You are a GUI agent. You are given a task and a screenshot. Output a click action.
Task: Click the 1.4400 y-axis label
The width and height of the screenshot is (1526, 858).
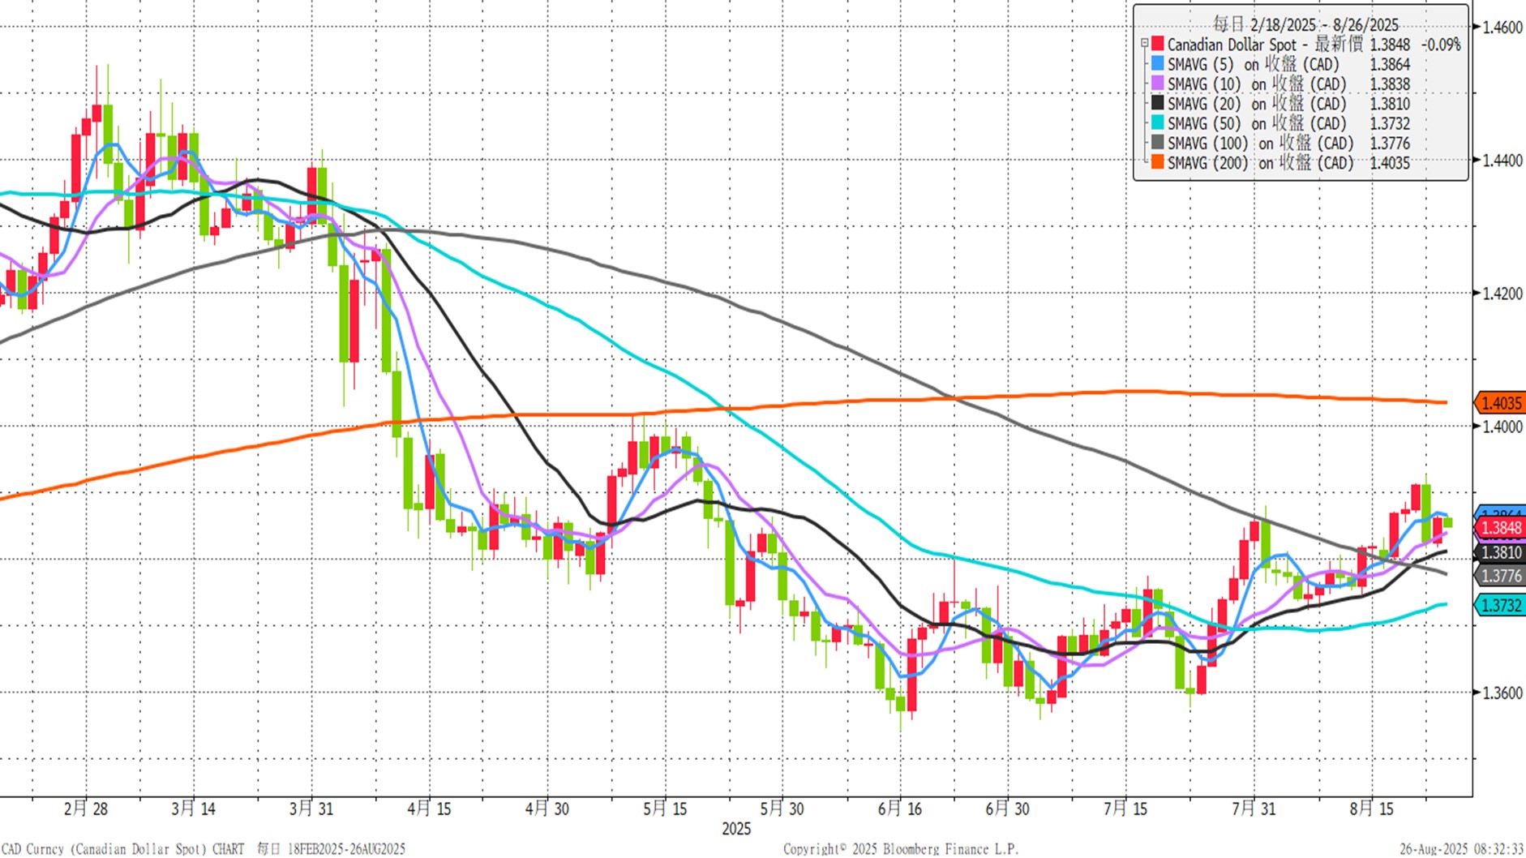tap(1502, 161)
